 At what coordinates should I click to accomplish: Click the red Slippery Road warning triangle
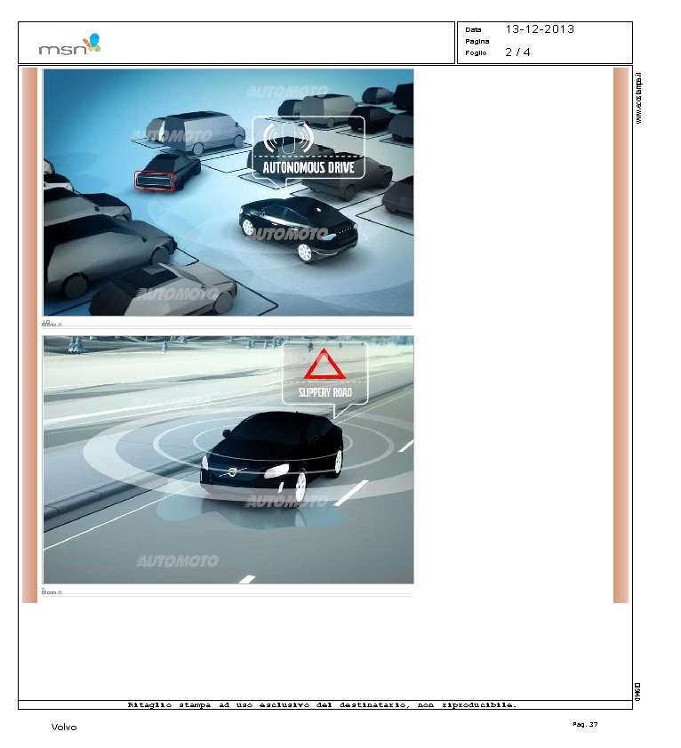(325, 366)
